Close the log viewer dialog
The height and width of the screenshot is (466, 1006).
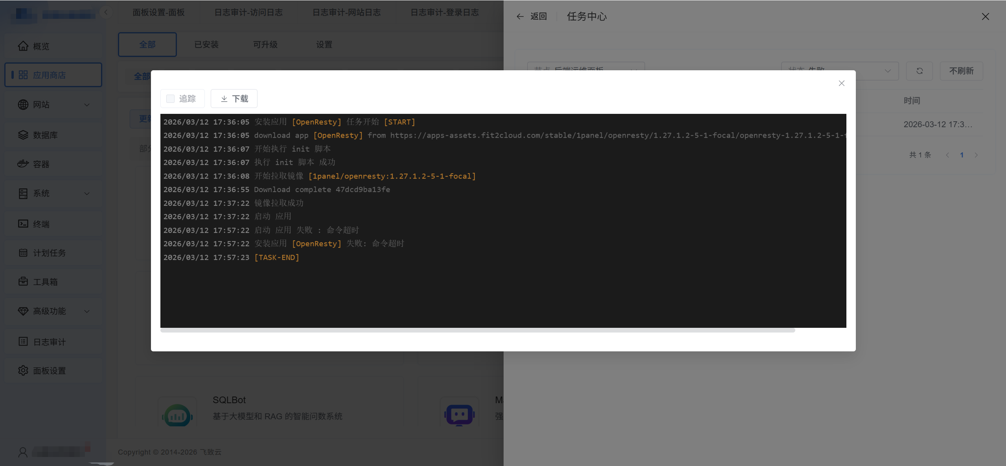pyautogui.click(x=841, y=83)
